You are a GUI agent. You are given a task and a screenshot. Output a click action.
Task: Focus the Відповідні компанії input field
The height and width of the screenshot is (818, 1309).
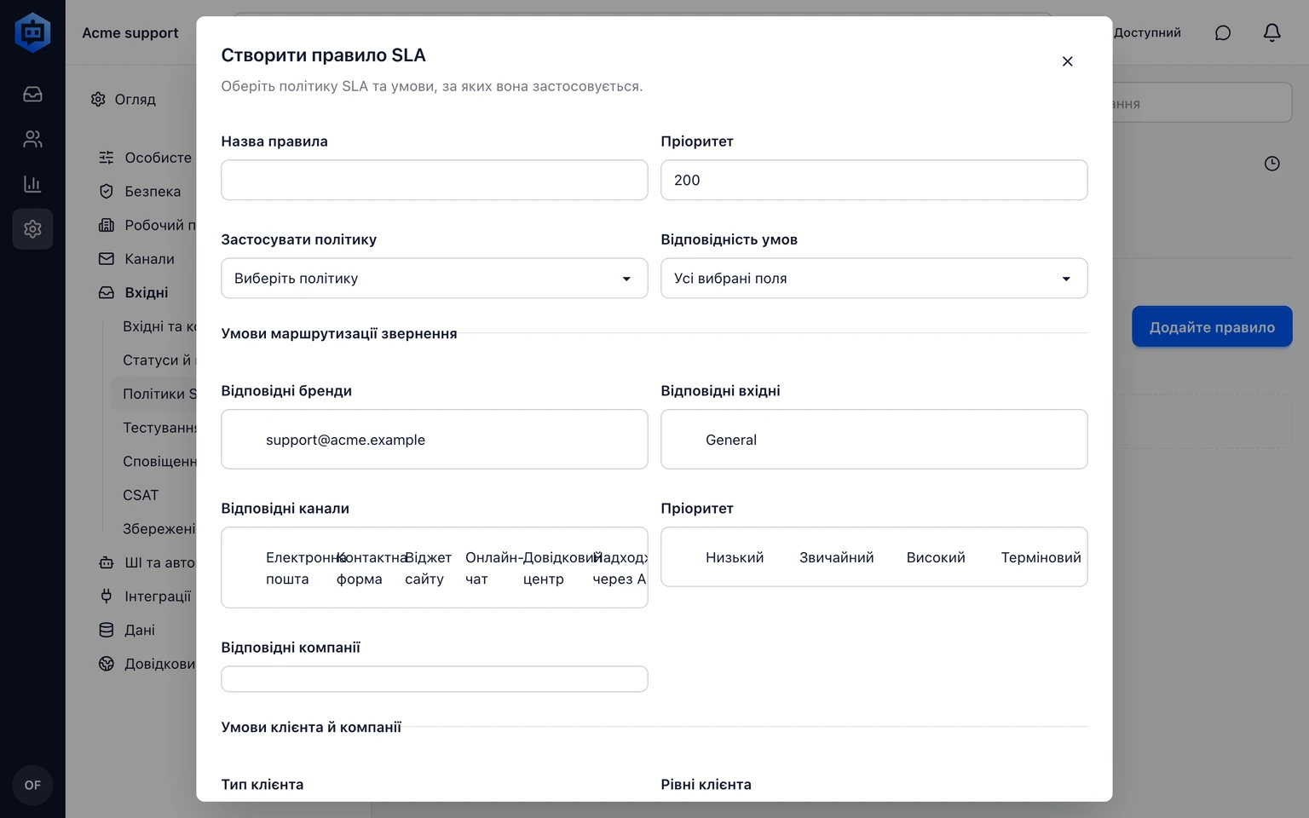[x=435, y=679]
